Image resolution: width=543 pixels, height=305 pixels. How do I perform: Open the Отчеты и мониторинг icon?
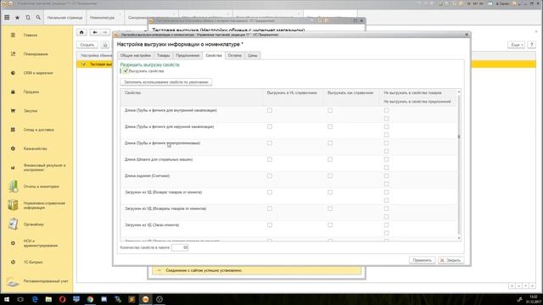pos(13,186)
